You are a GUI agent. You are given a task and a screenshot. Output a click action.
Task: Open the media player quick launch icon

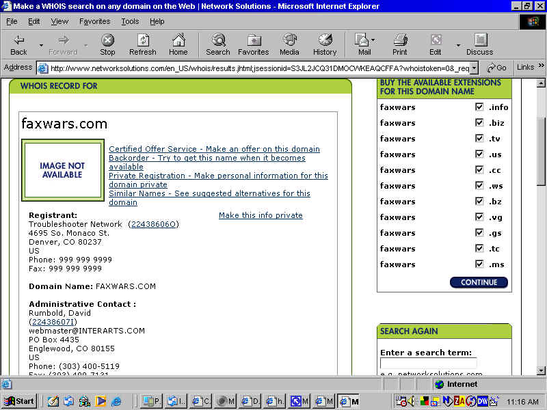click(x=101, y=401)
